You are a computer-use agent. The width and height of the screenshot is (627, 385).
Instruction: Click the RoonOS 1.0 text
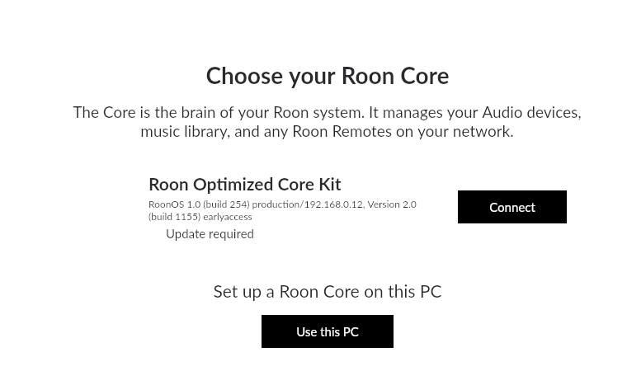click(174, 204)
